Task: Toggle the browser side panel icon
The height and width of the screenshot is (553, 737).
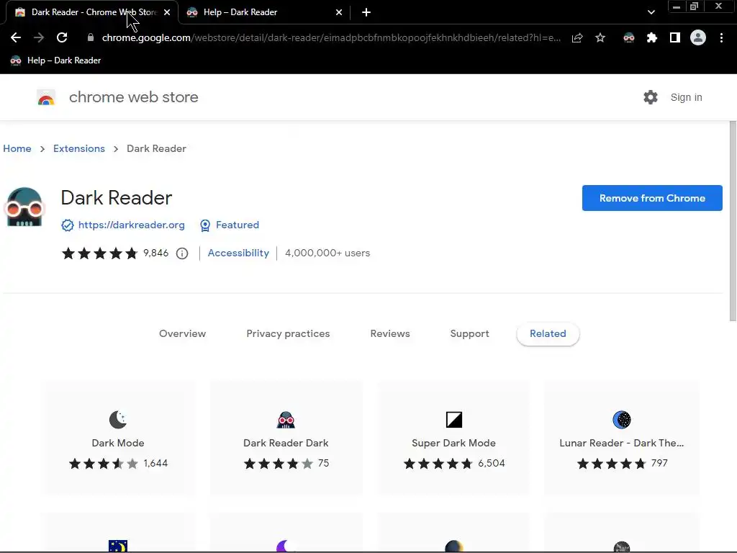Action: click(675, 37)
